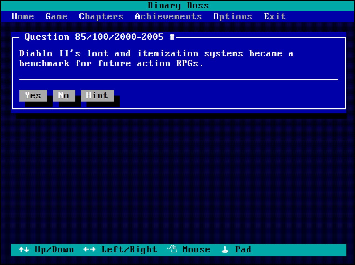Click the Mouse text label
Screen dimensions: 355x265
(x=196, y=250)
